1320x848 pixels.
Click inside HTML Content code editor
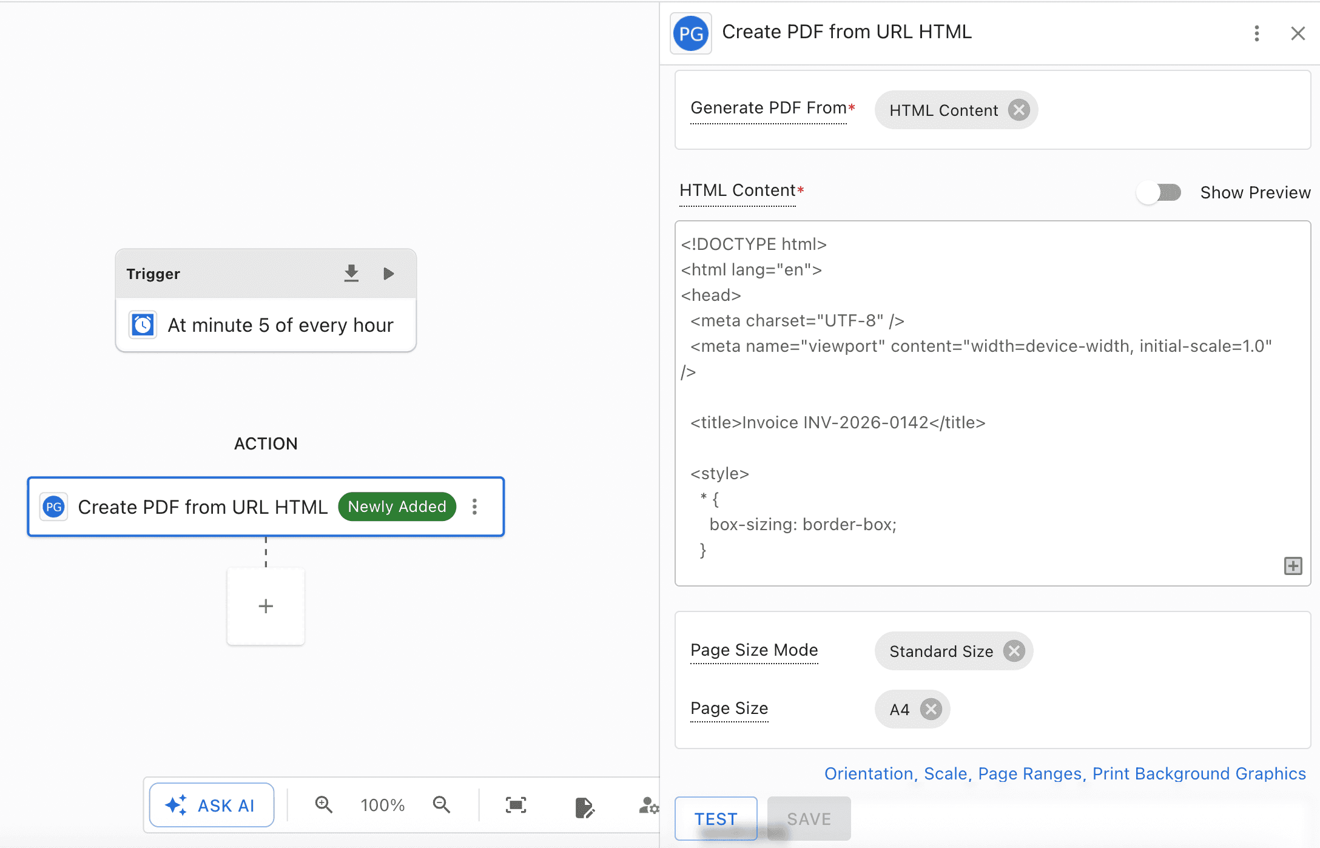point(993,403)
